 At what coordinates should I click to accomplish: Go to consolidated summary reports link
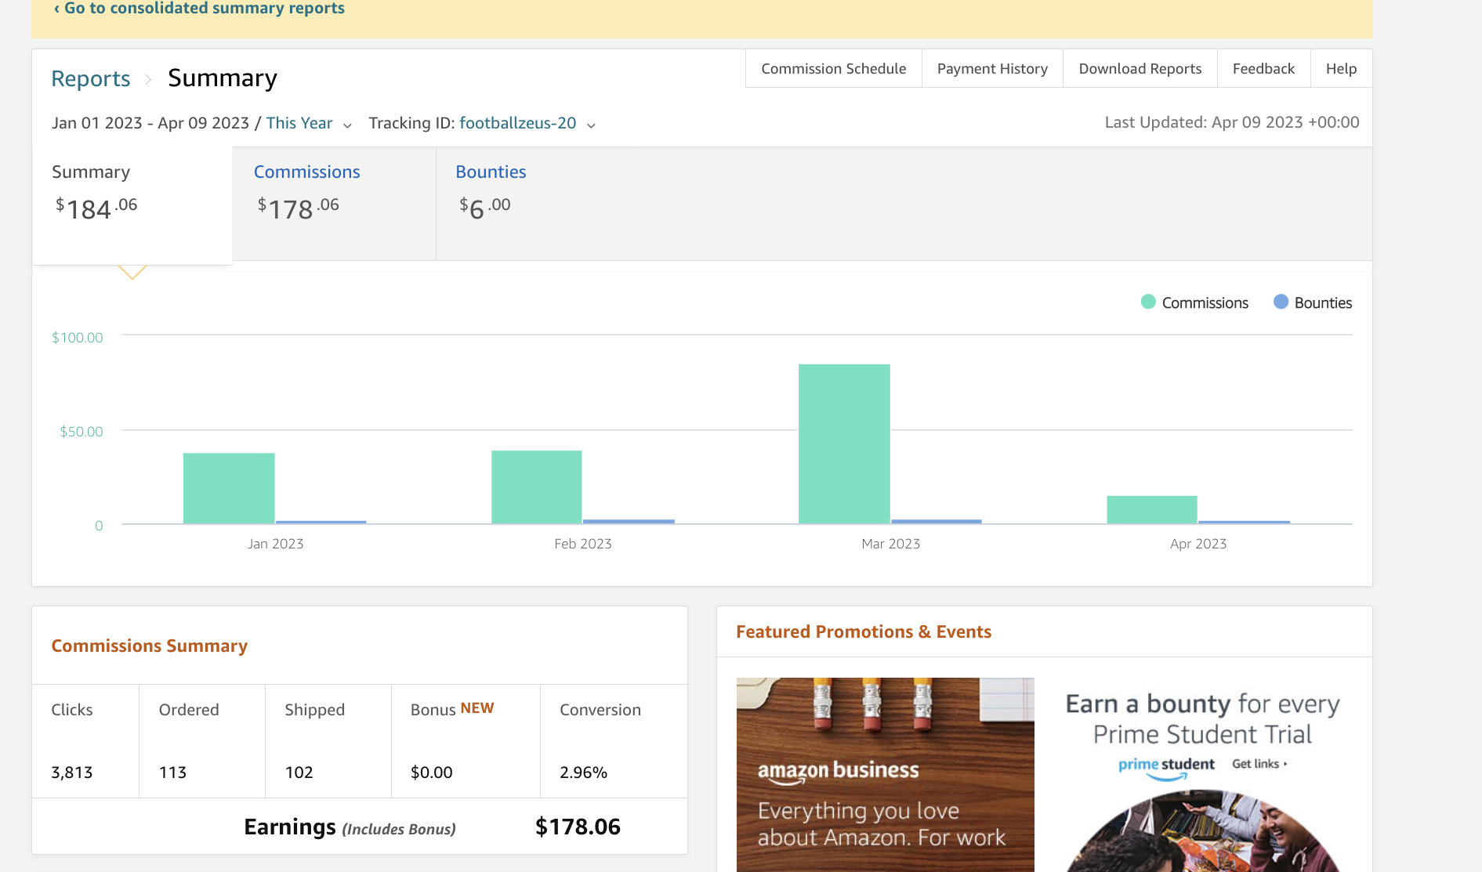199,9
